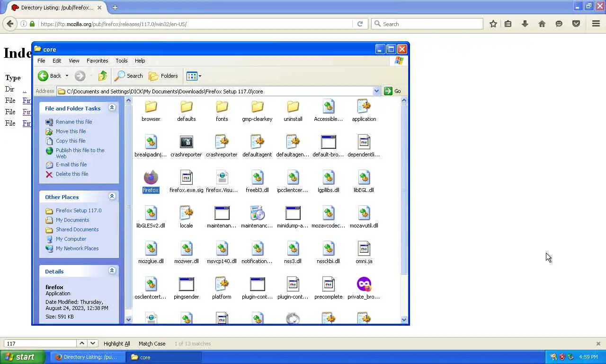The width and height of the screenshot is (606, 364).
Task: Open the File menu
Action: pos(41,61)
